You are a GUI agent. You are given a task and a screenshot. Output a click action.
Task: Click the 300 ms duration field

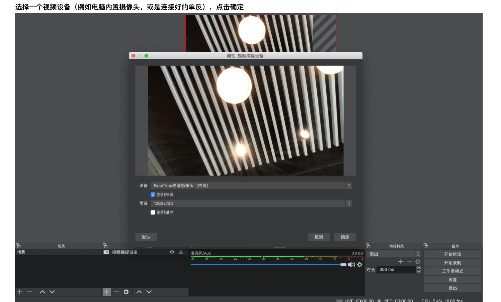pyautogui.click(x=396, y=269)
